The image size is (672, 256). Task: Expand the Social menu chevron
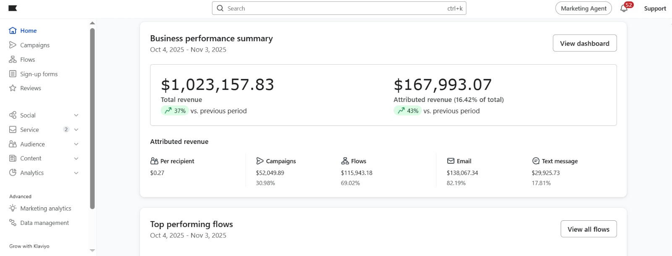(x=76, y=115)
